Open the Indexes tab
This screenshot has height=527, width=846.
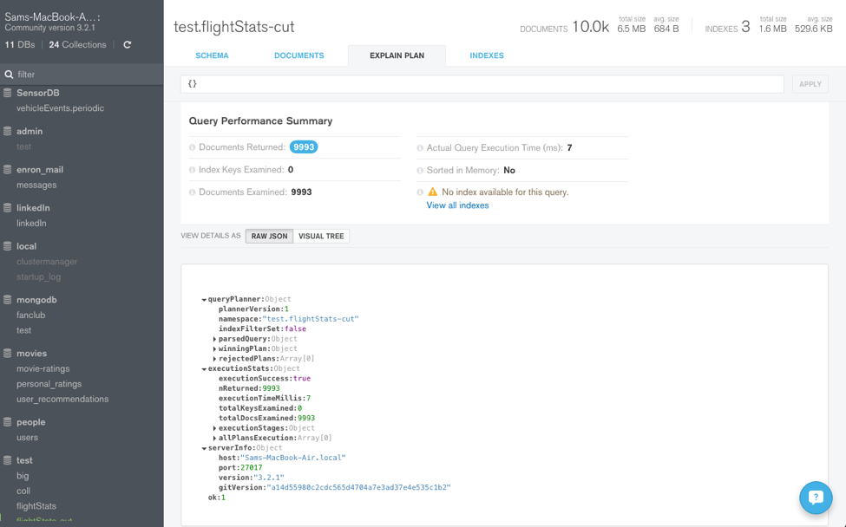click(487, 55)
